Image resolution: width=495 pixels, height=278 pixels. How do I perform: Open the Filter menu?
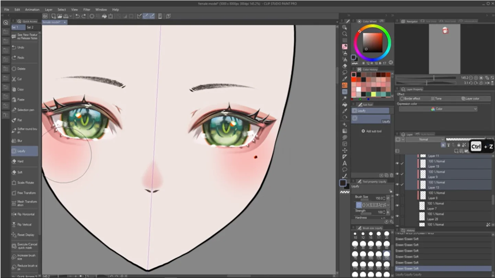click(87, 10)
